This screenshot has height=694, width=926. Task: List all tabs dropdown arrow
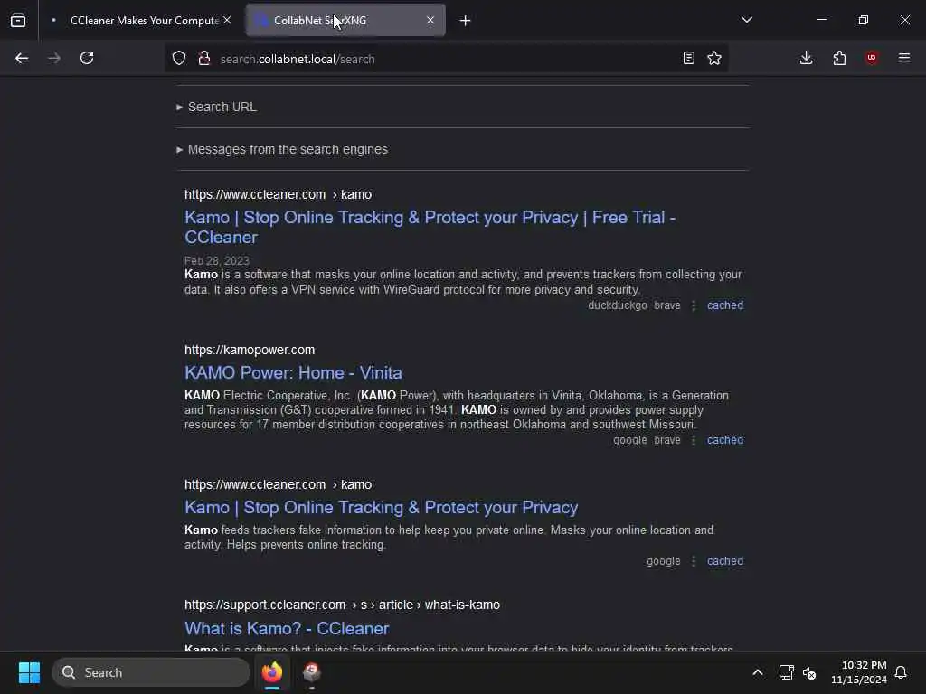tap(746, 20)
